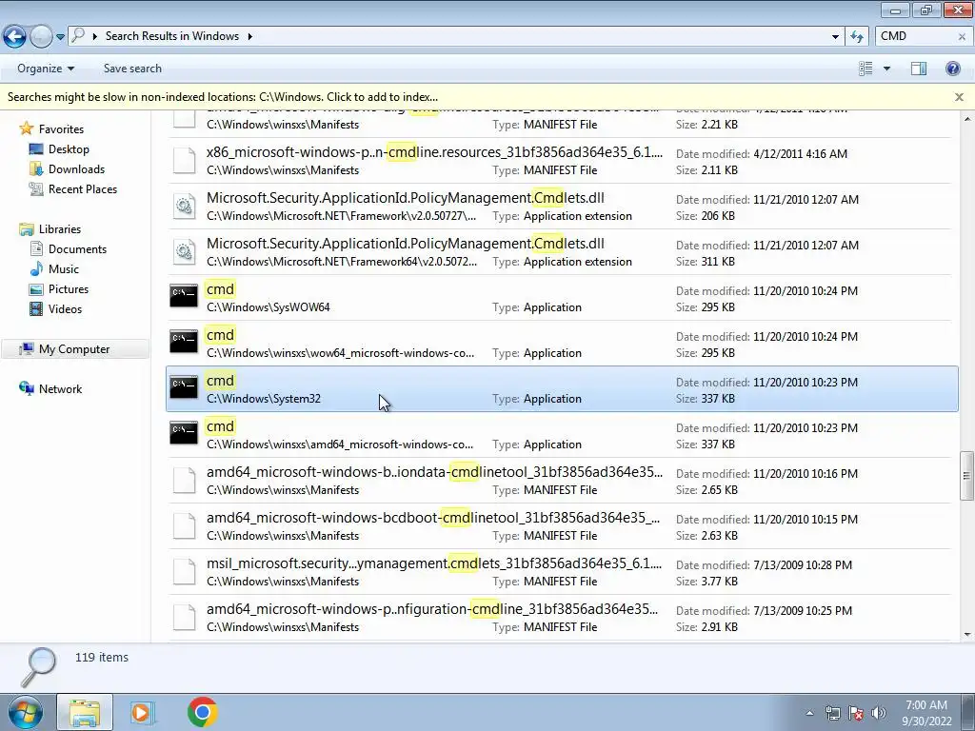This screenshot has width=975, height=731.
Task: Select Cmdlets.dll icon in Framework folder
Action: point(184,206)
